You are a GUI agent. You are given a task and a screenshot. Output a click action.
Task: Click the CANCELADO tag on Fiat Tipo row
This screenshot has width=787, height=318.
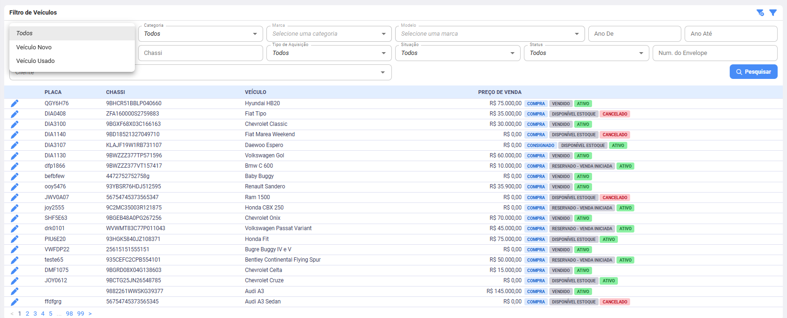[615, 114]
